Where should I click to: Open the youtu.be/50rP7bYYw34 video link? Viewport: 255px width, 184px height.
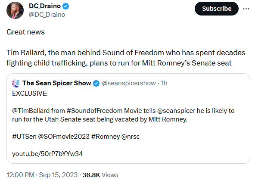tap(47, 154)
